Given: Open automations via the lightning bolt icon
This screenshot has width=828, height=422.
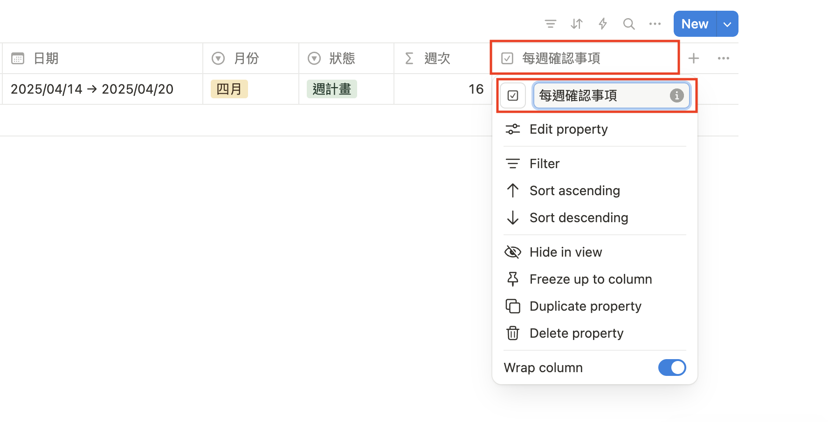Looking at the screenshot, I should 603,24.
